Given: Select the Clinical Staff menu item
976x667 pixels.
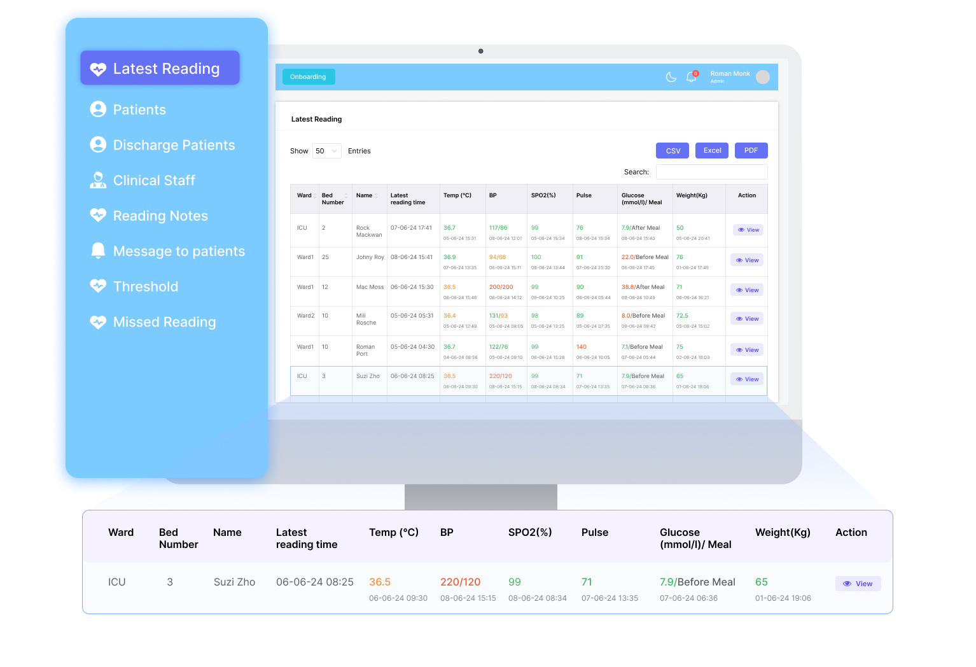Looking at the screenshot, I should pyautogui.click(x=143, y=180).
